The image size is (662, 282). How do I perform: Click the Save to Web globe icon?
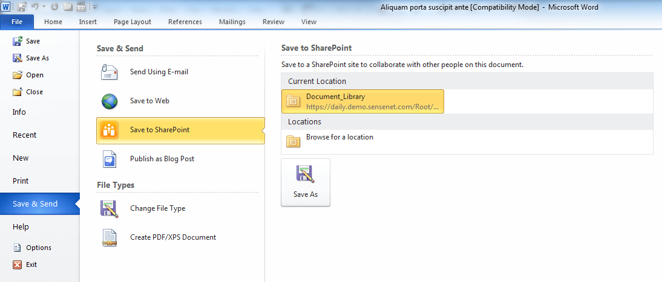point(110,101)
